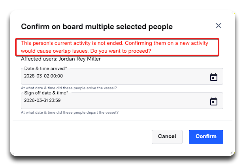Close the Confirm on board dialog

pos(218,26)
